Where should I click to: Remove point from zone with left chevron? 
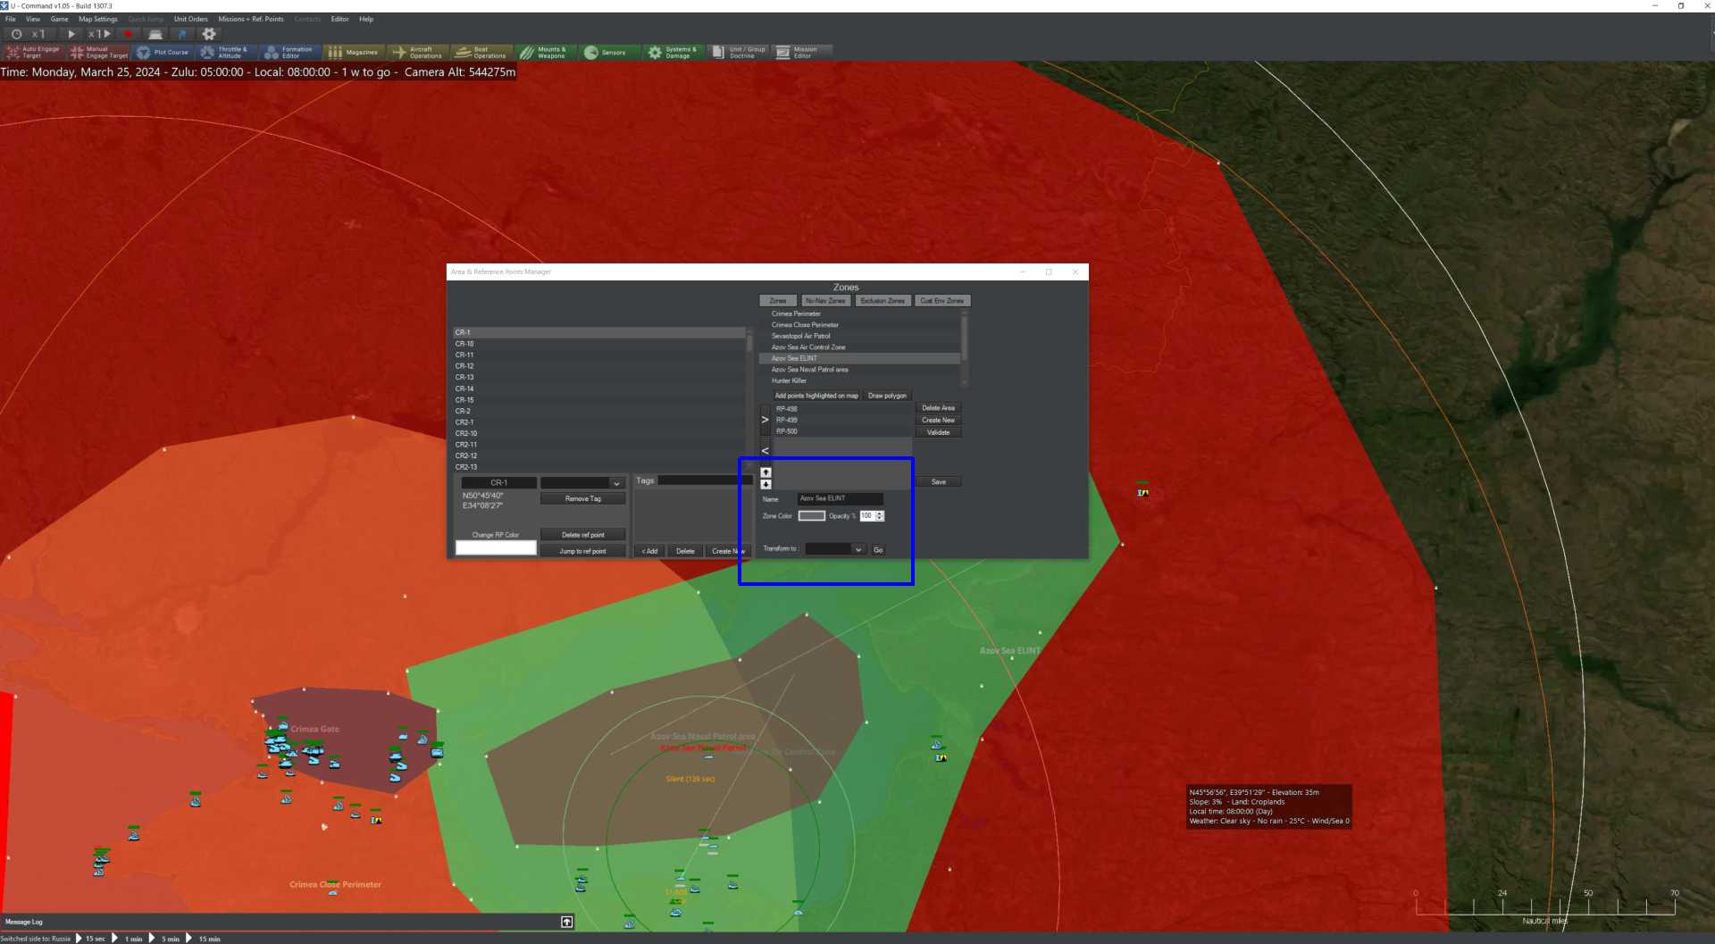click(765, 451)
